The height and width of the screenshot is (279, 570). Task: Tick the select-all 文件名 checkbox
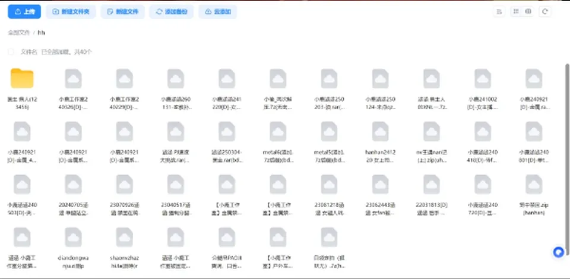[x=11, y=52]
